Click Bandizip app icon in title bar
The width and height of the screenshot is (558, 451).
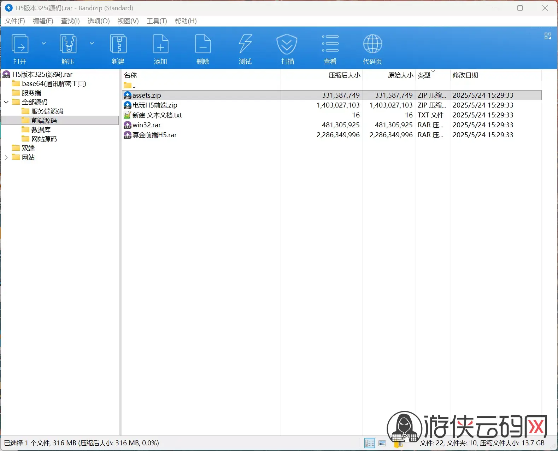pyautogui.click(x=9, y=8)
